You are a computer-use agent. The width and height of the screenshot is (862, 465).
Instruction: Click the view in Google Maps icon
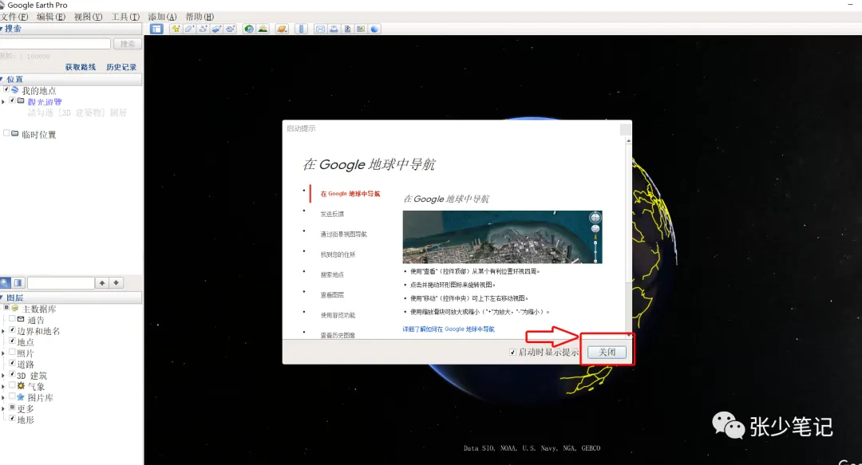(x=361, y=30)
